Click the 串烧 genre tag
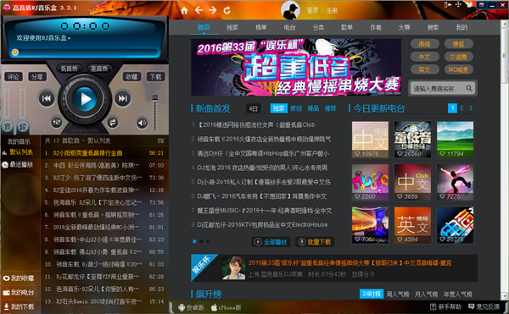 425,44
